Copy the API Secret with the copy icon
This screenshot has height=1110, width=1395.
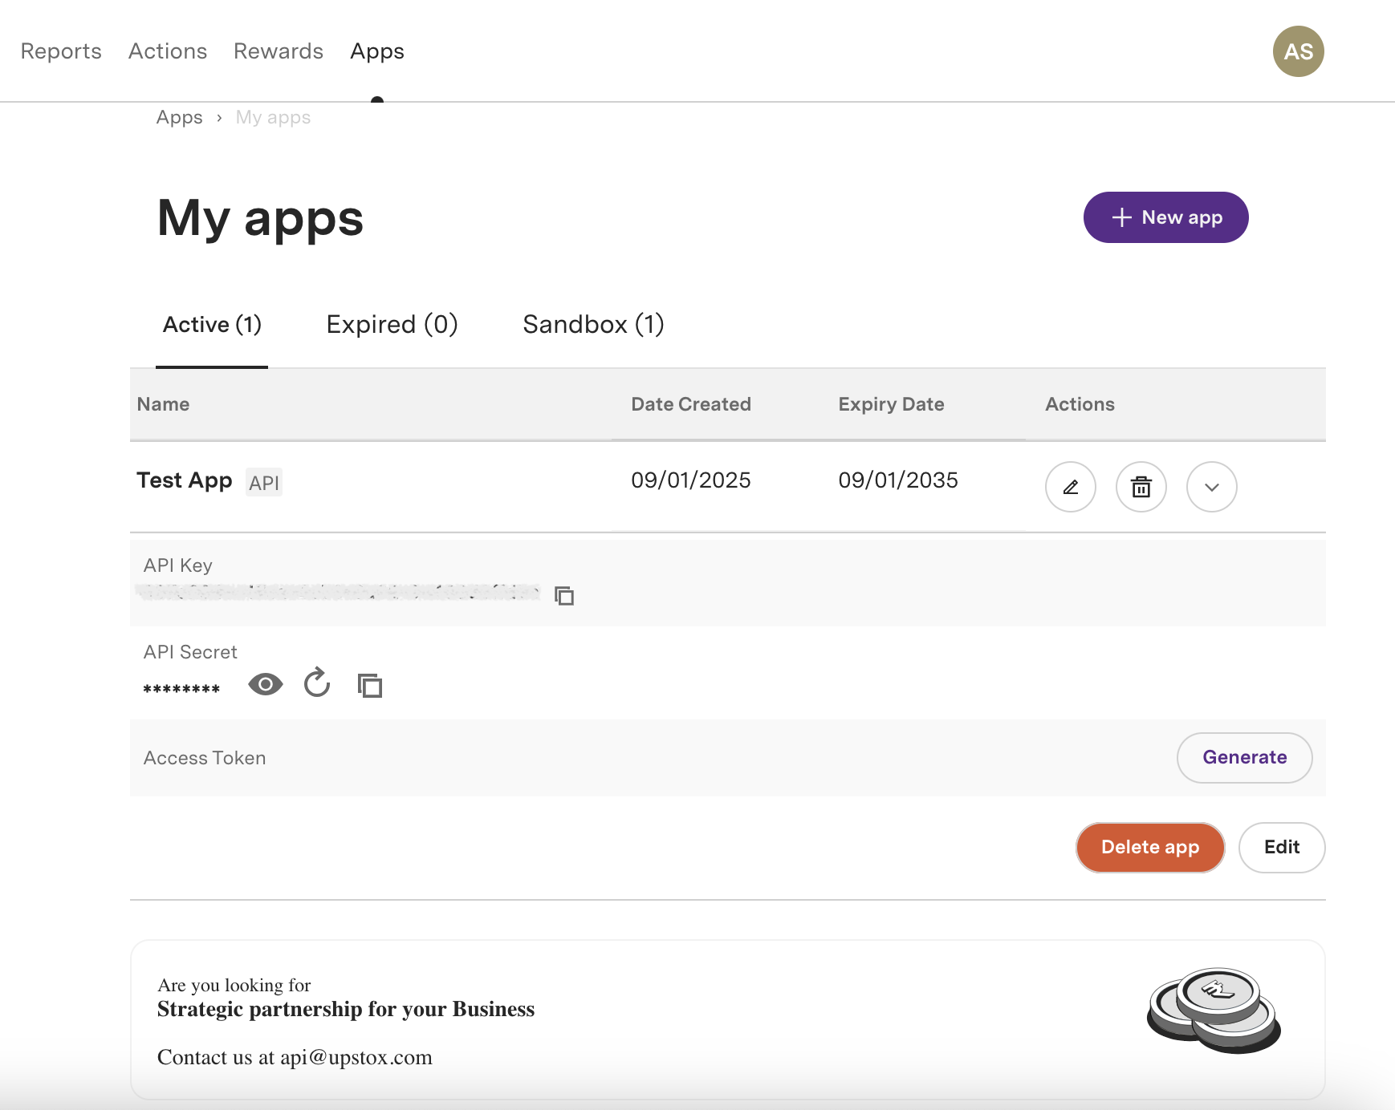[x=369, y=686]
